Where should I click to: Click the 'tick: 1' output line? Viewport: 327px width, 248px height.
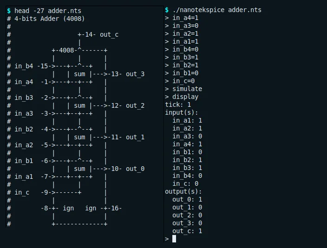click(x=178, y=104)
